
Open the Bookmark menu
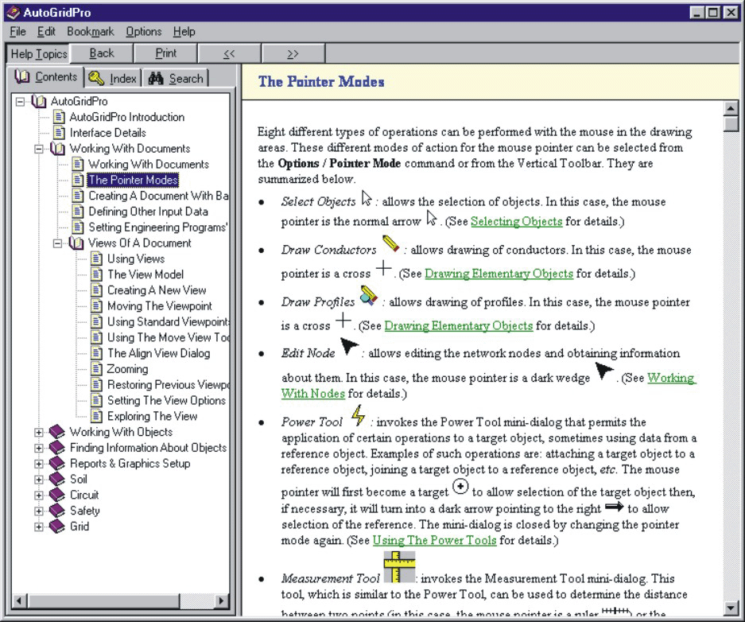[x=91, y=32]
